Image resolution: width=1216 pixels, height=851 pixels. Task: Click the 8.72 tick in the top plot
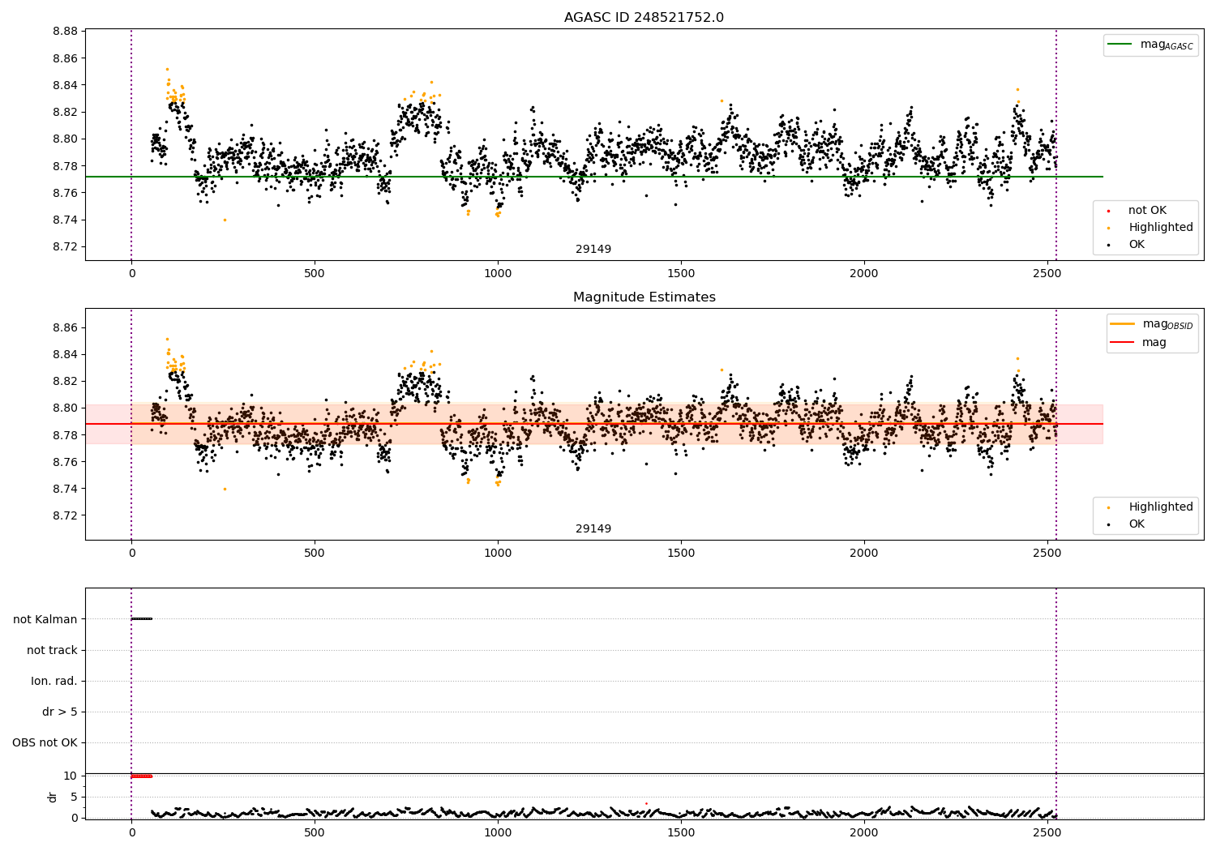(65, 247)
